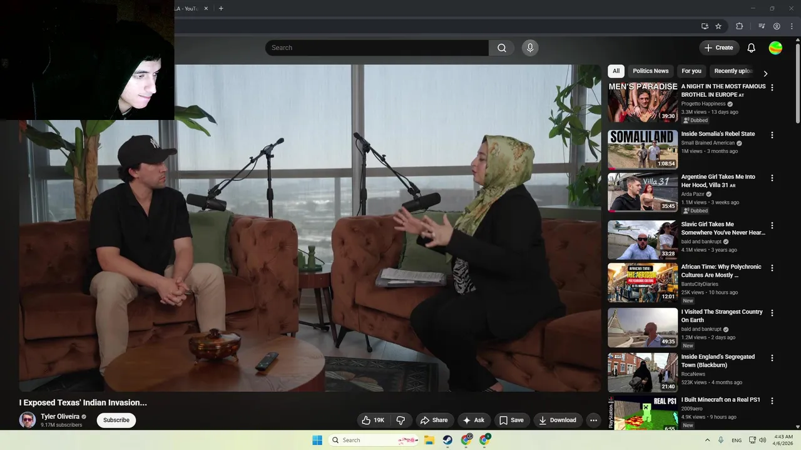Open 'African Time: Why Polychronic Cultures' title
The image size is (801, 450).
click(721, 271)
